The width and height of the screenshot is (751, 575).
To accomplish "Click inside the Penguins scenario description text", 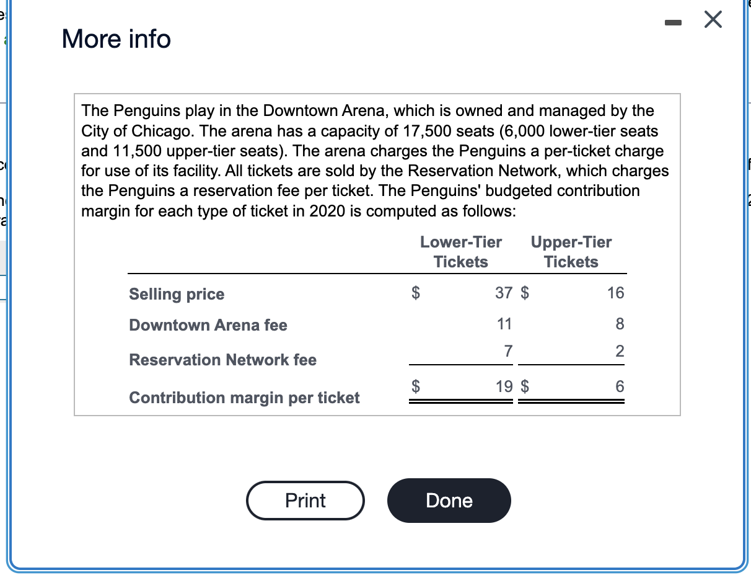I will click(x=372, y=160).
